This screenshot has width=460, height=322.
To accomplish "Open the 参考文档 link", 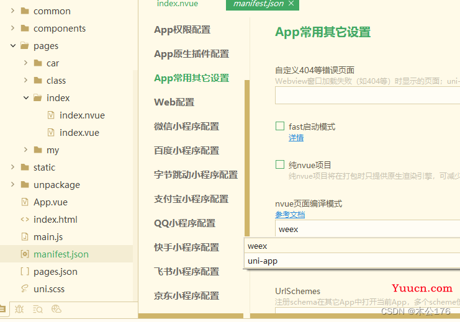I will [x=290, y=215].
